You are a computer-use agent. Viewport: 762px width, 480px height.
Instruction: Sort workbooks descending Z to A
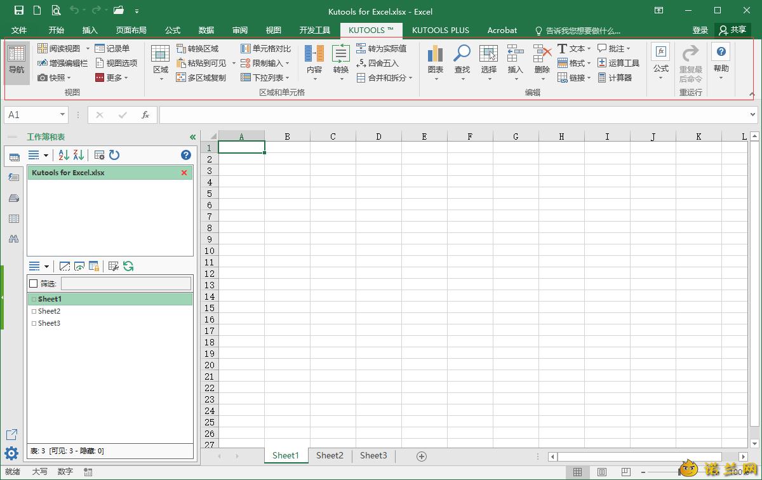[x=79, y=155]
